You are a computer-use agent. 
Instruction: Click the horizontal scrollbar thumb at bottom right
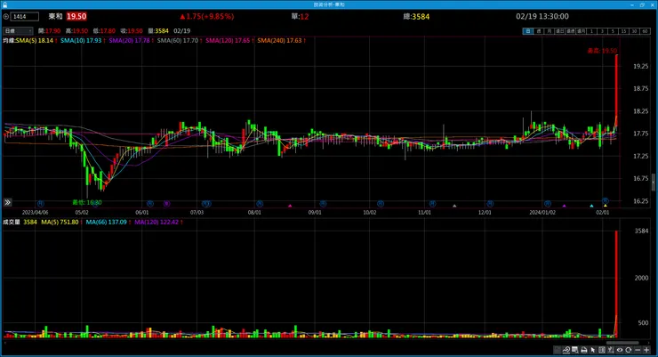(x=622, y=342)
